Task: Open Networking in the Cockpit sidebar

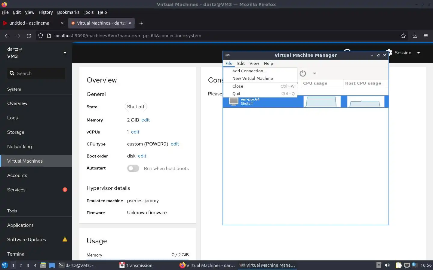Action: click(36, 146)
